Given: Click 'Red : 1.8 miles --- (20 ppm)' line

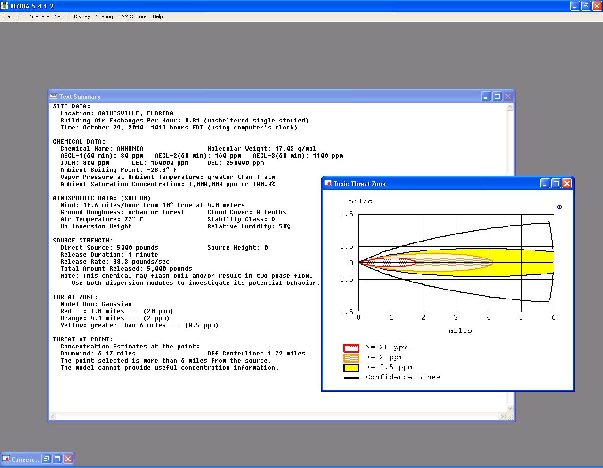Looking at the screenshot, I should pos(117,311).
